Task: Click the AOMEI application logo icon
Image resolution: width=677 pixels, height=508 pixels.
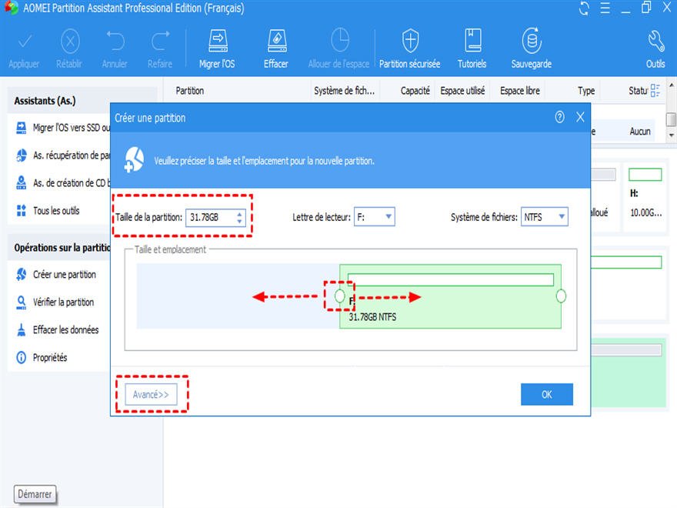Action: tap(11, 8)
